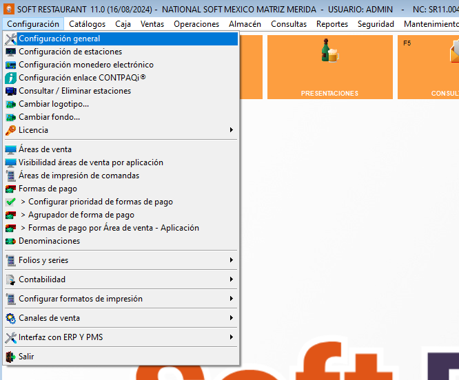Choose Áreas de impresión de comandas
459x380 pixels.
[x=121, y=176]
